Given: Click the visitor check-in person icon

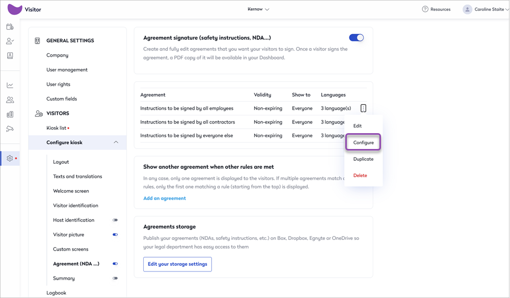Looking at the screenshot, I should tap(10, 41).
